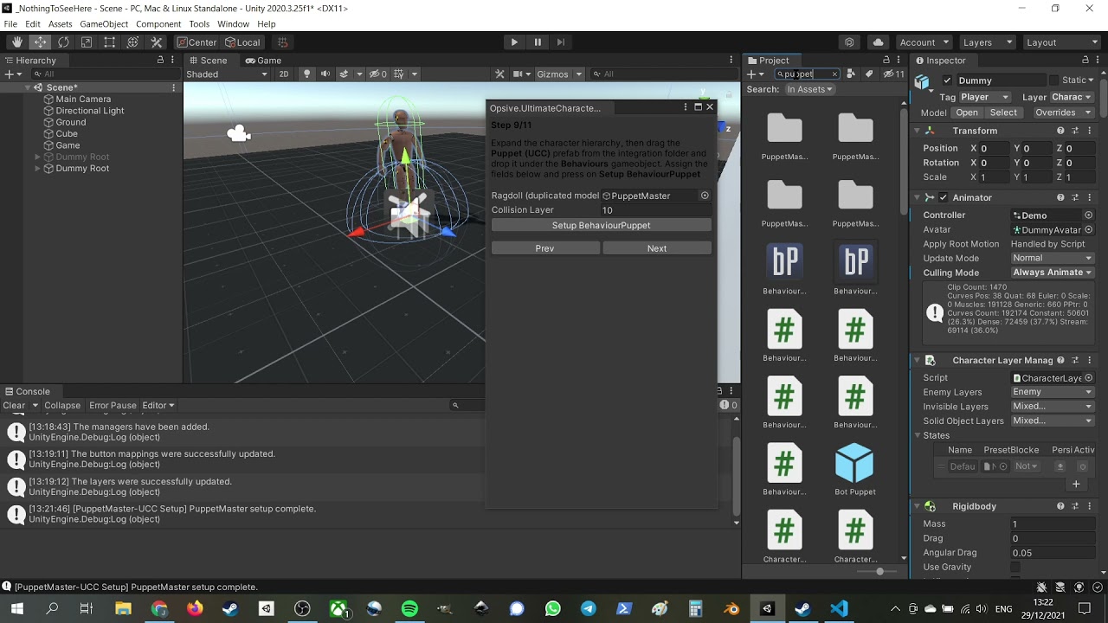Open the Account dropdown

pyautogui.click(x=924, y=42)
